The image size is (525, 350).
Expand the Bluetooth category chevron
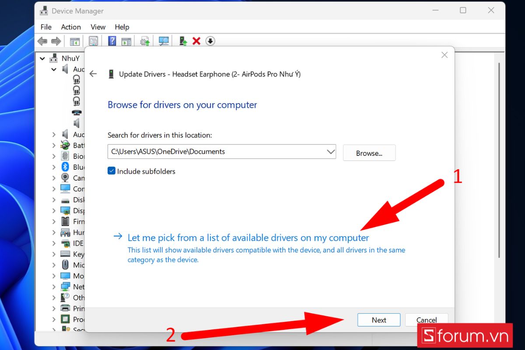(x=54, y=167)
